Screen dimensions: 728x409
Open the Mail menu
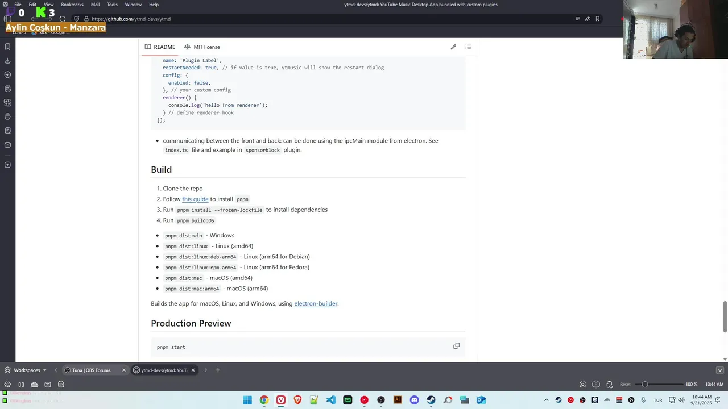tap(95, 5)
